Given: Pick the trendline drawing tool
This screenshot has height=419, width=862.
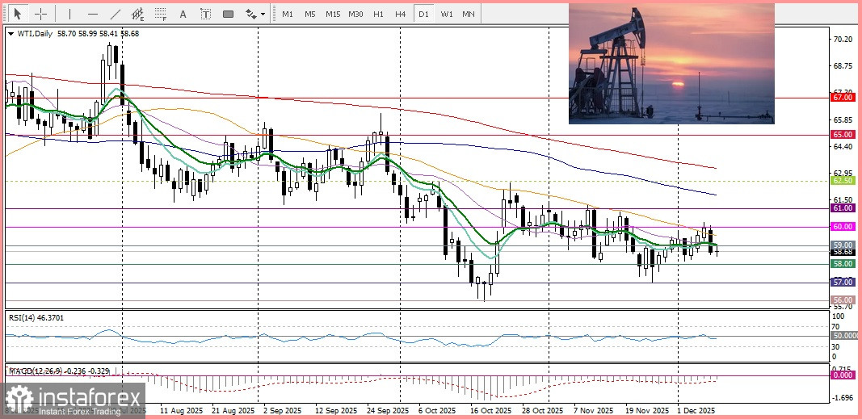Looking at the screenshot, I should coord(116,14).
